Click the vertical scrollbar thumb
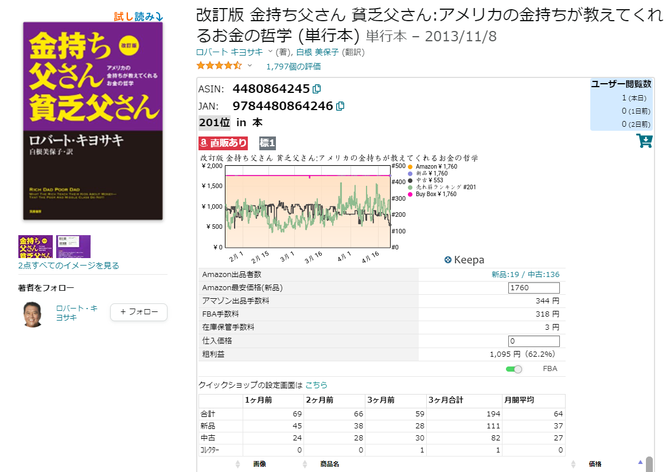666x472 pixels. point(649,465)
